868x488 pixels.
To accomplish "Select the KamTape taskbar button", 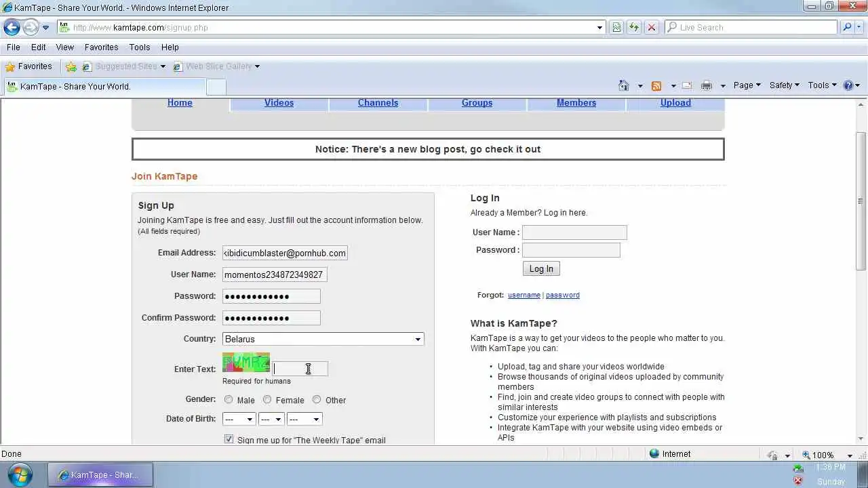I will pyautogui.click(x=100, y=475).
